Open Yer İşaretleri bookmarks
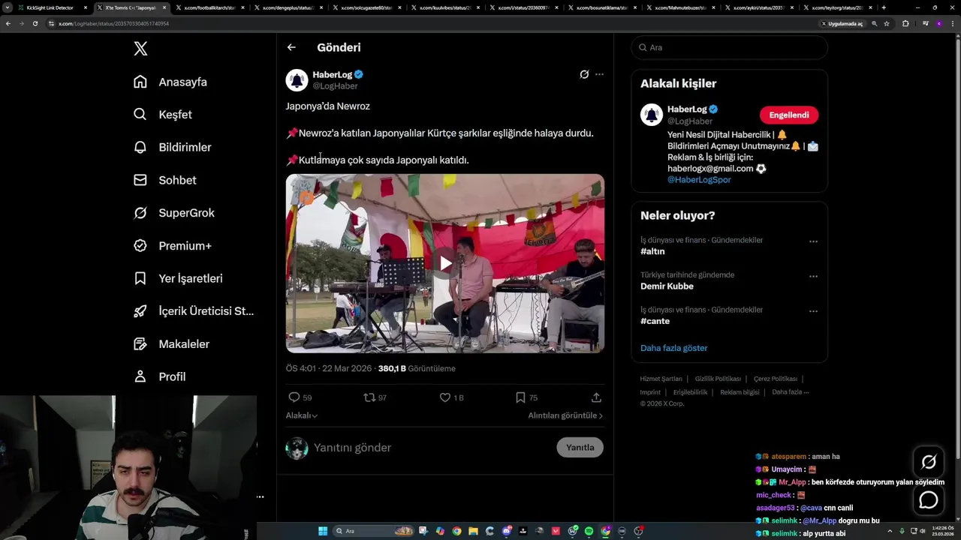 178,278
